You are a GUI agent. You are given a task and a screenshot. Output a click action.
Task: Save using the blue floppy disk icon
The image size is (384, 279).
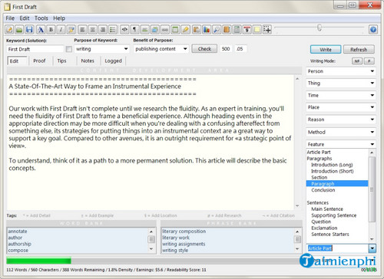[29, 30]
